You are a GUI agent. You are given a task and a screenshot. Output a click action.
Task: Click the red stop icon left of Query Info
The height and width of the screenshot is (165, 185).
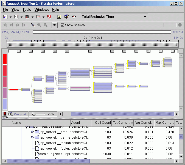pyautogui.click(x=5, y=114)
